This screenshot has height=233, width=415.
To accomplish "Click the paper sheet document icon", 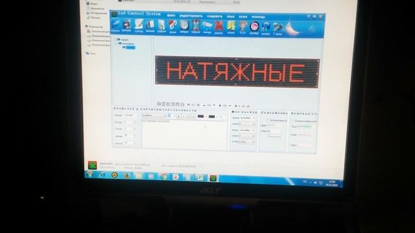I will coord(161,26).
